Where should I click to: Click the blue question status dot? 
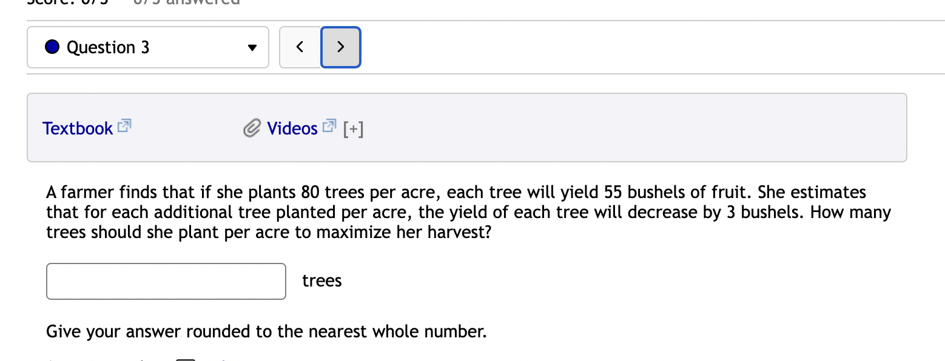tap(52, 47)
